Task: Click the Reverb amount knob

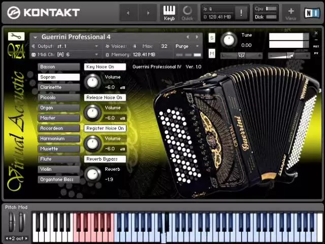Action: pyautogui.click(x=92, y=174)
